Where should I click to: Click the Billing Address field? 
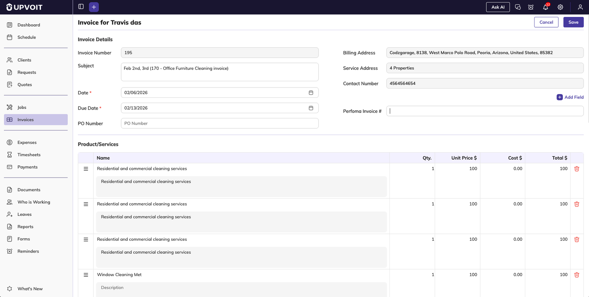click(485, 53)
